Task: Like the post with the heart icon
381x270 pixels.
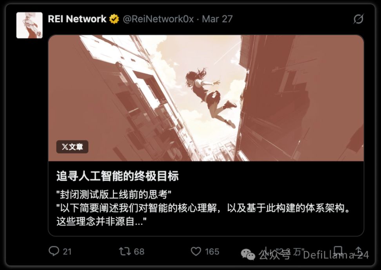Action: coord(196,251)
